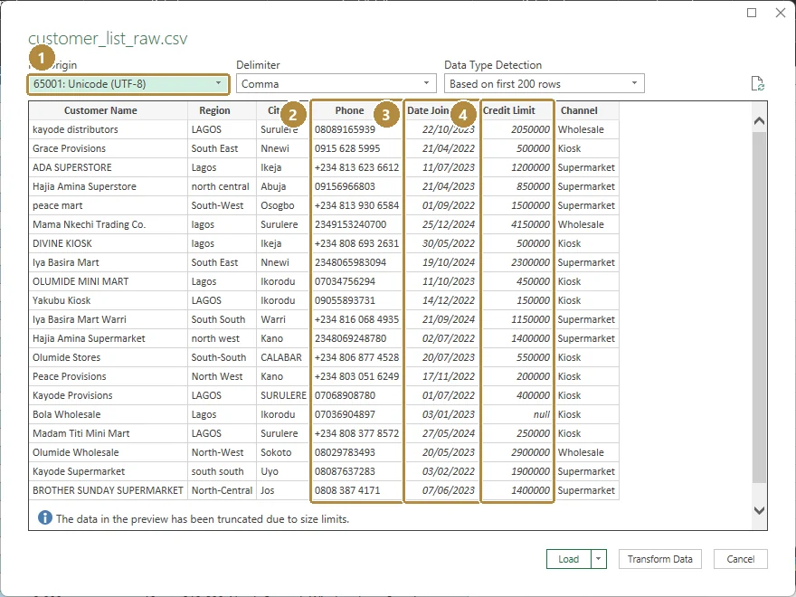Click the Transform Data button
This screenshot has width=796, height=597.
coord(659,559)
